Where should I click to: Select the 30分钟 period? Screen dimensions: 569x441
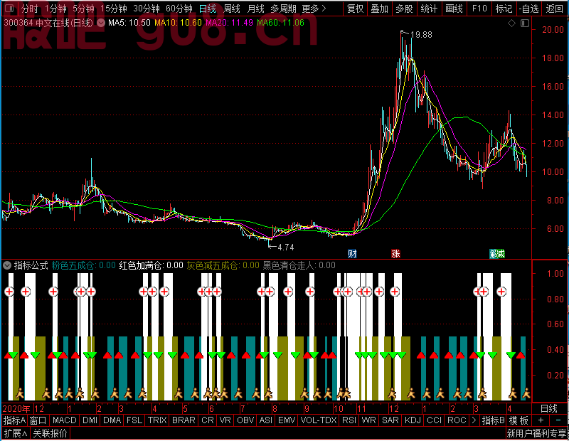click(147, 9)
